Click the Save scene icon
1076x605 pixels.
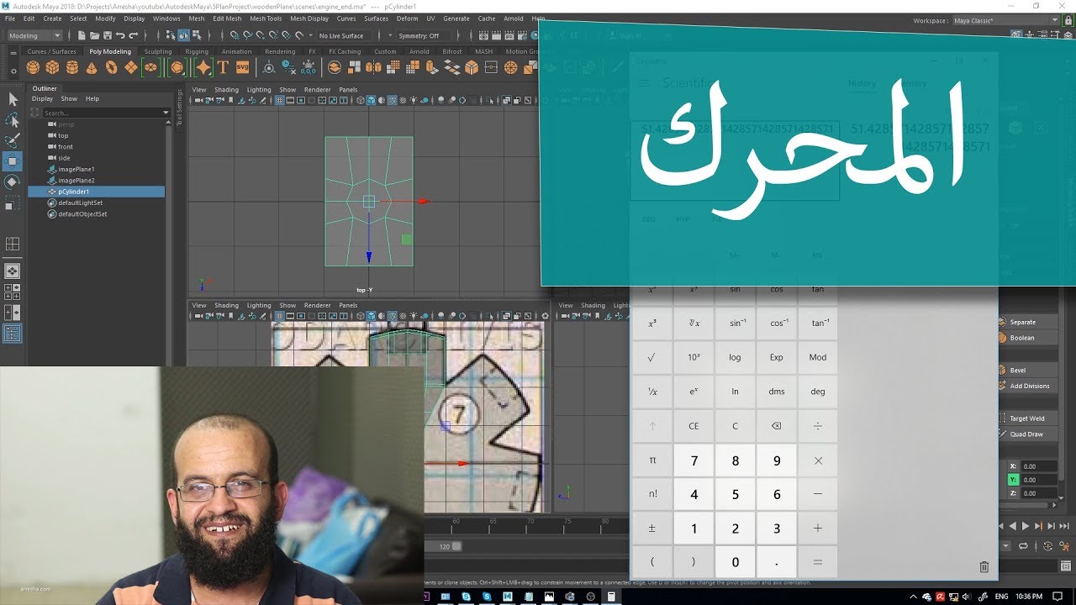click(107, 35)
